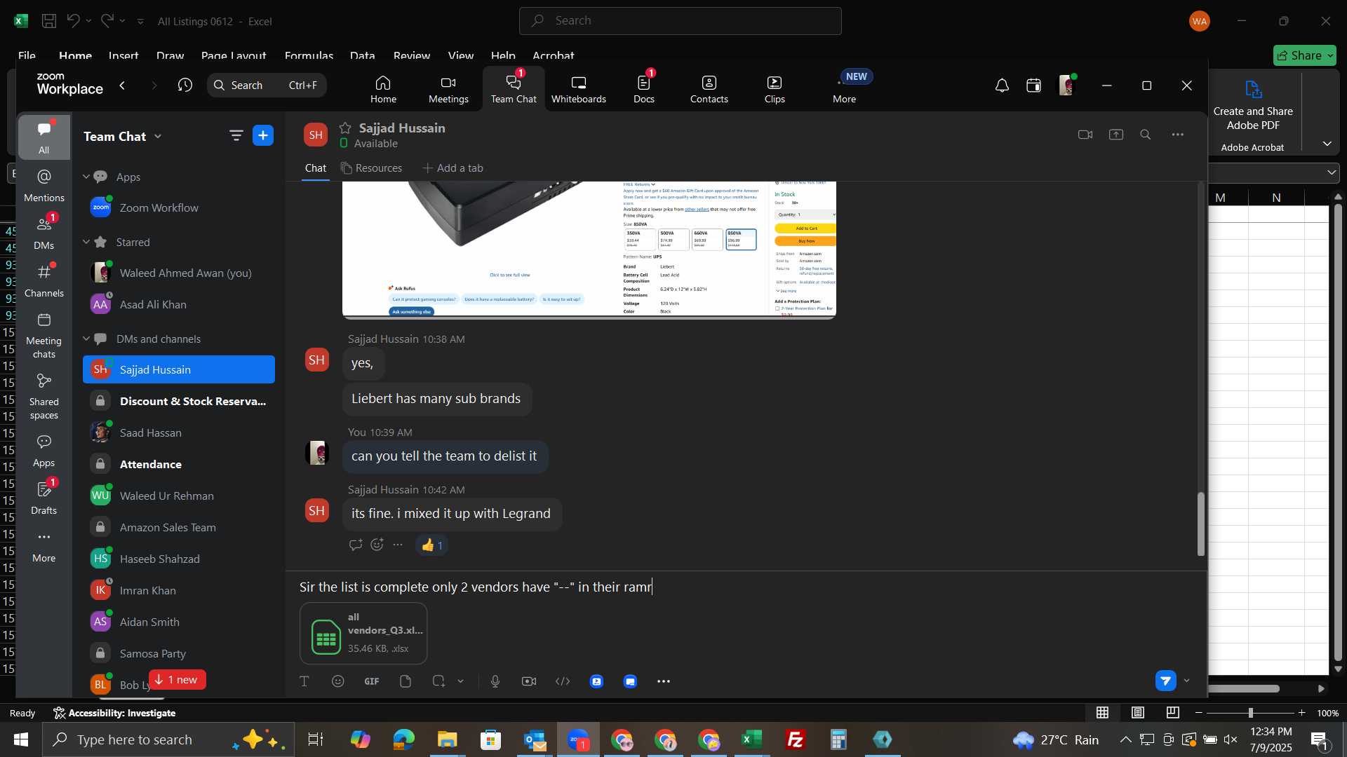Screen dimensions: 1347x757
Task: Open Whiteboards in Zoom Workplace
Action: click(x=578, y=89)
